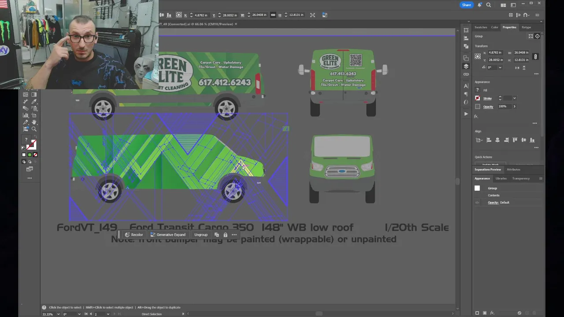564x317 pixels.
Task: Open Appearance panel flyout menu
Action: coord(541,178)
